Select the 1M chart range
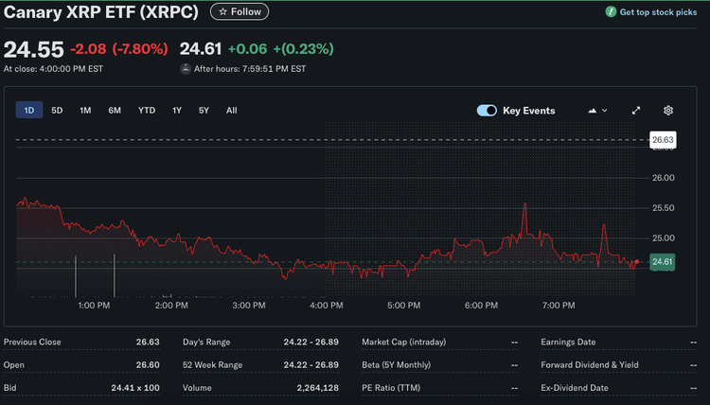The image size is (710, 405). click(x=85, y=111)
